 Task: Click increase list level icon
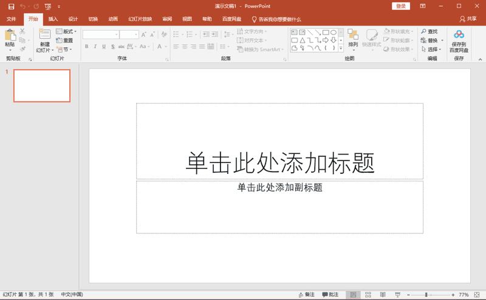215,35
